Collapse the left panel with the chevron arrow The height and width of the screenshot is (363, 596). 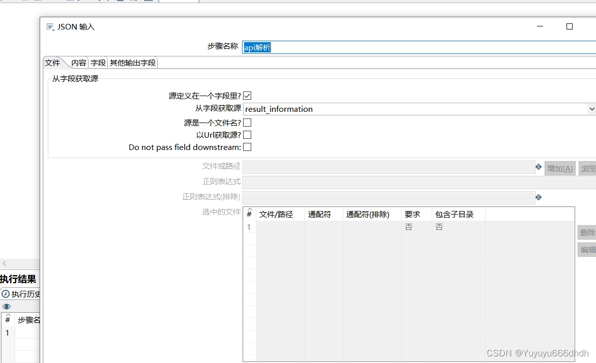[x=5, y=264]
